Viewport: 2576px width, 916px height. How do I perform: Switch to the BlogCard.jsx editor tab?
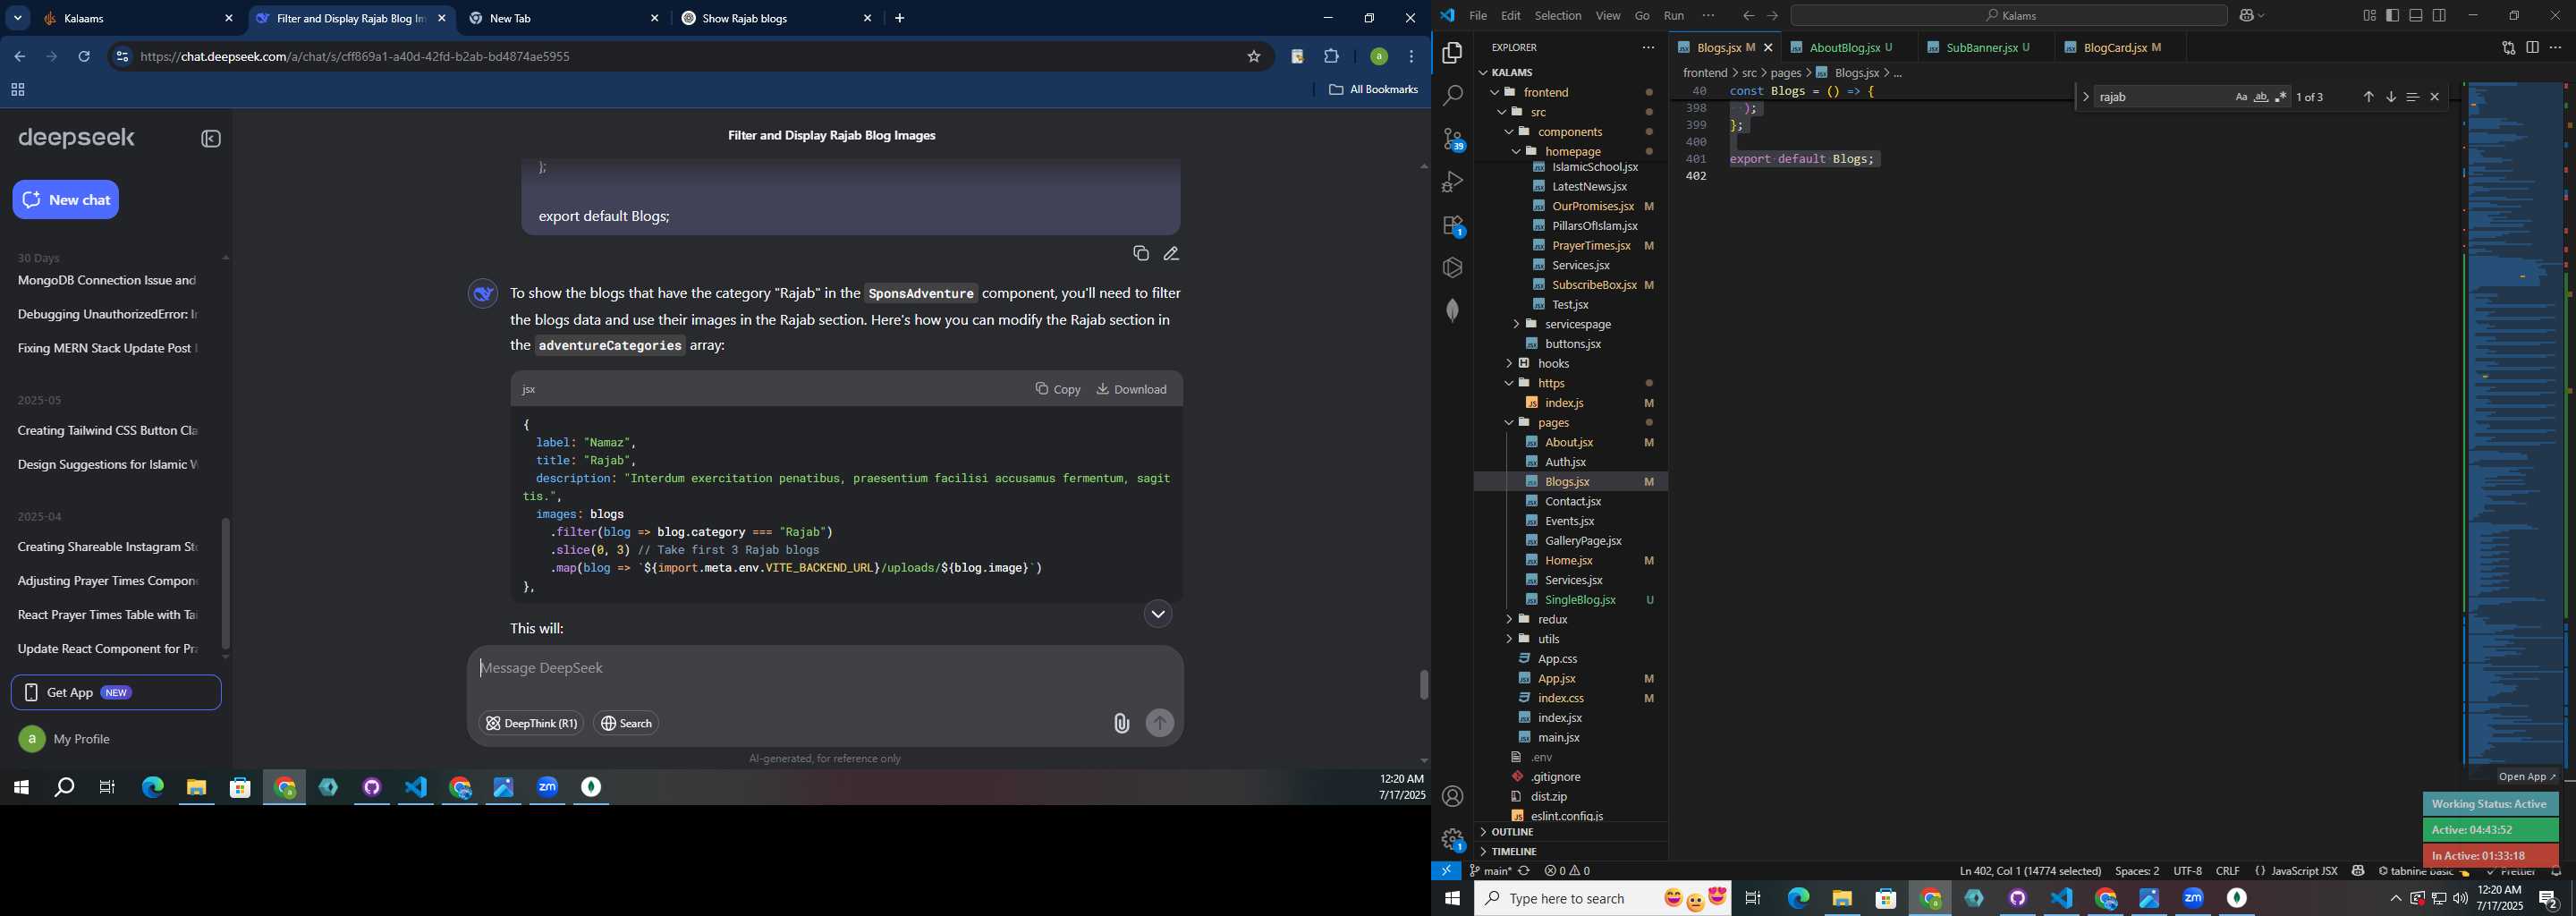click(2120, 47)
